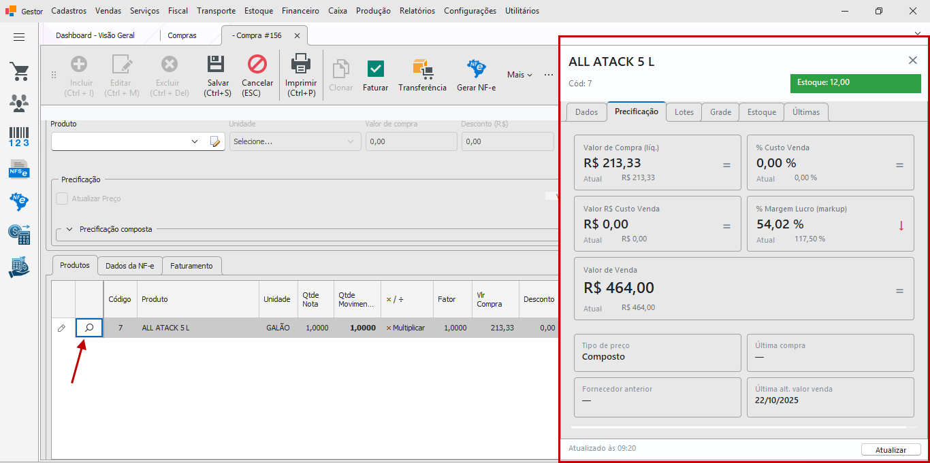
Task: Click the Gerar NF-e toolbar icon
Action: [476, 69]
